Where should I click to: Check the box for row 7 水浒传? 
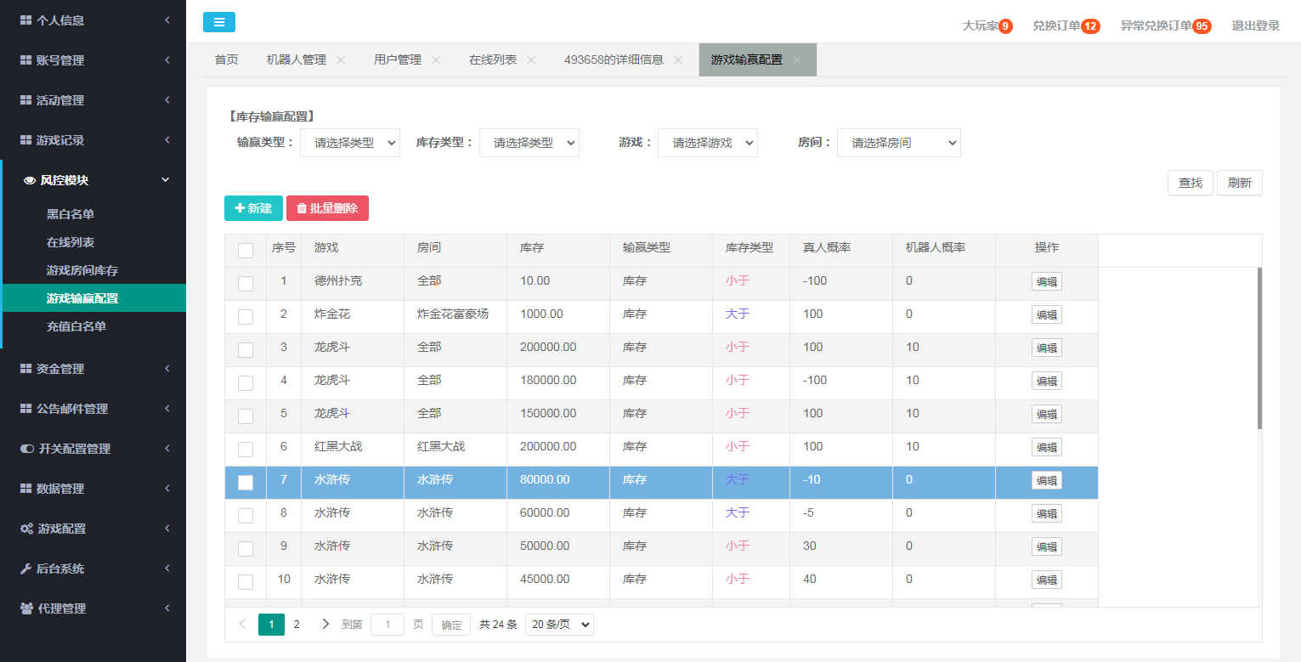[x=246, y=483]
